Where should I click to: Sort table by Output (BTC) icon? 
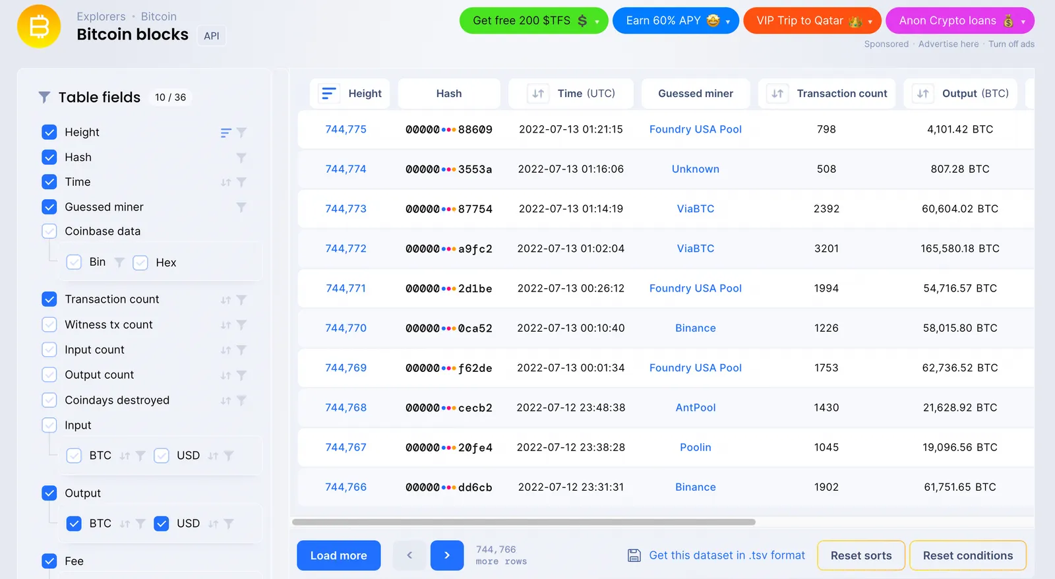tap(923, 94)
